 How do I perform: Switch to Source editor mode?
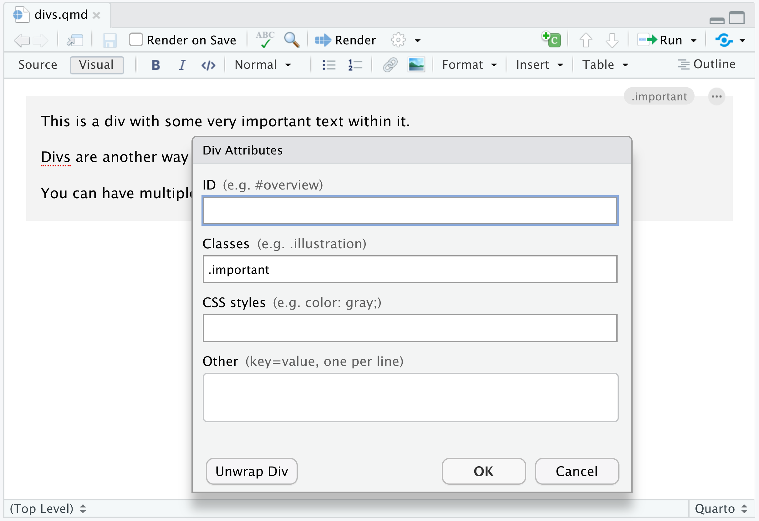click(38, 65)
